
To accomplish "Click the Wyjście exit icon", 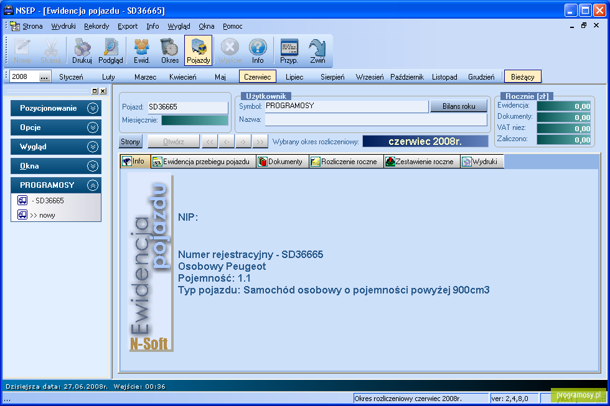I will coord(230,50).
